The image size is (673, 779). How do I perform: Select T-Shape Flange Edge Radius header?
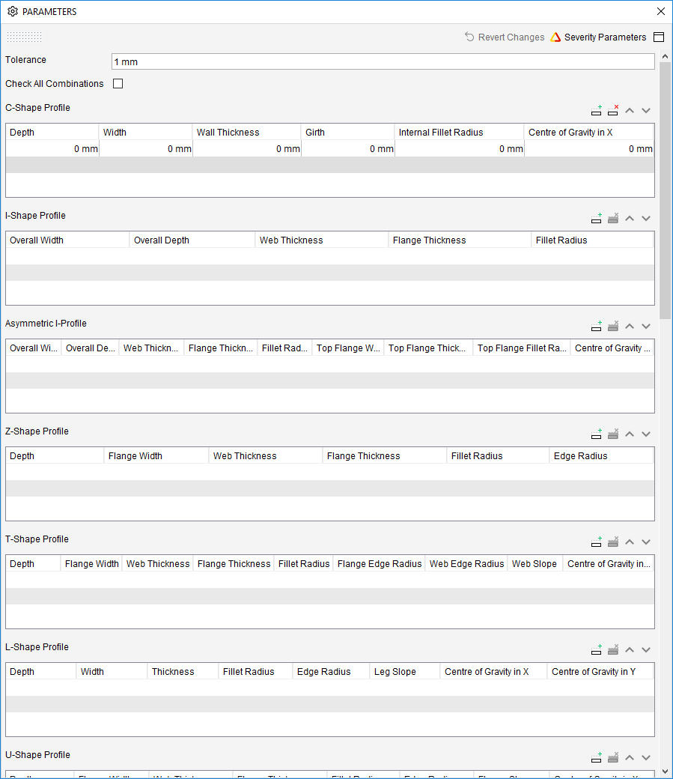(x=380, y=563)
